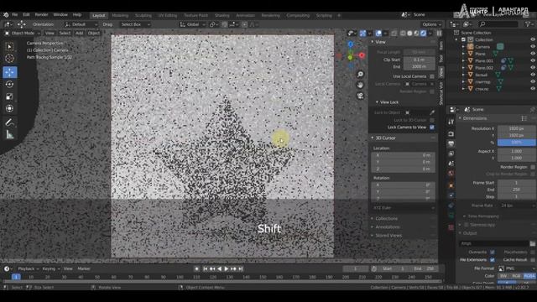Click the Clip Start 0.1 m field
This screenshot has width=537, height=302.
419,60
